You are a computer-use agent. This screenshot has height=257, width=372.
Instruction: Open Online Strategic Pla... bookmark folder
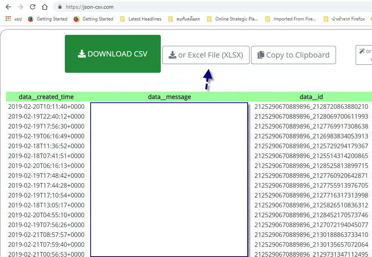(232, 19)
